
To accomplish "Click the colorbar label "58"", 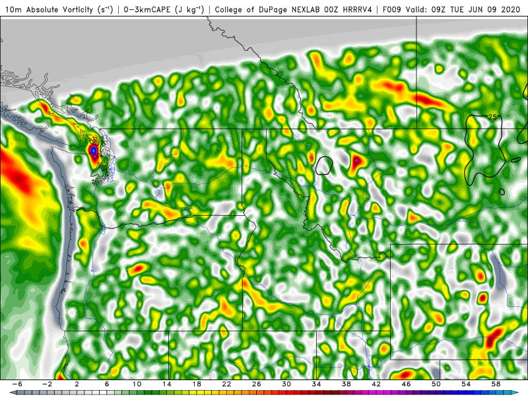I will 496,384.
